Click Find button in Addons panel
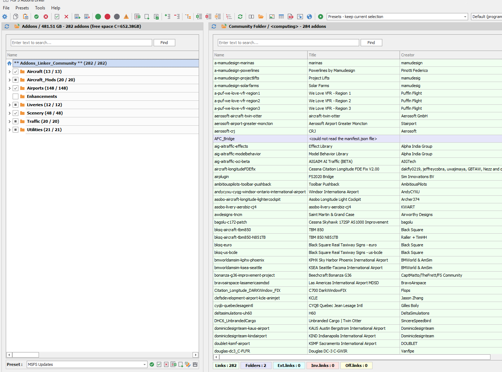This screenshot has width=502, height=372. [164, 43]
